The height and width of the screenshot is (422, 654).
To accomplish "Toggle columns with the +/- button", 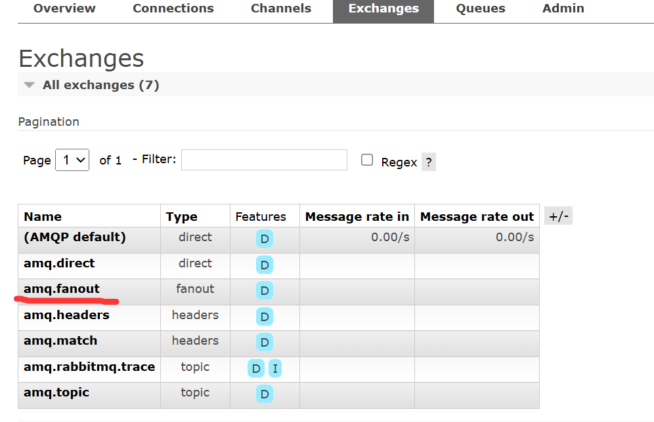I will coord(559,216).
